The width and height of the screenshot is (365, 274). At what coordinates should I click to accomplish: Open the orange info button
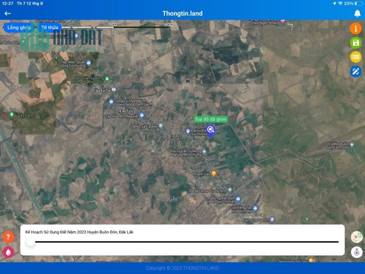(356, 28)
